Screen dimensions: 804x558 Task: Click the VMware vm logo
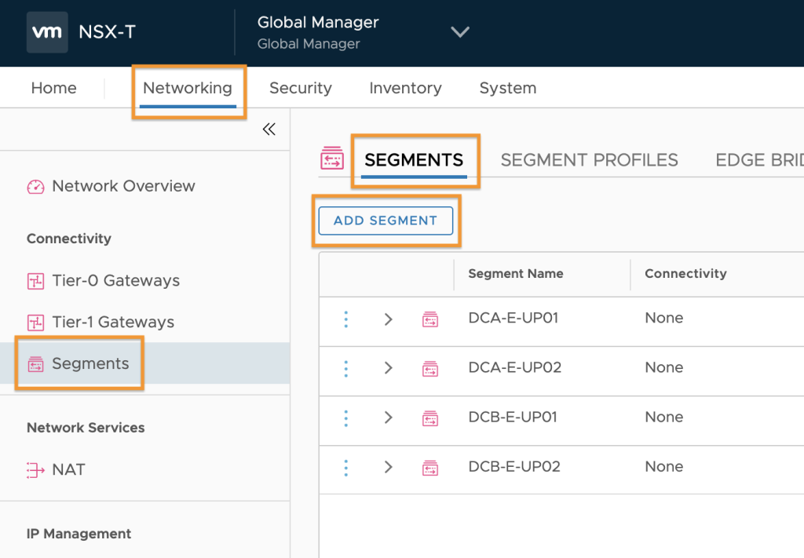(47, 32)
